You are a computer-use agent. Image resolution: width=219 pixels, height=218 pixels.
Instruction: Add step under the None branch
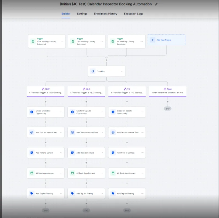168,102
